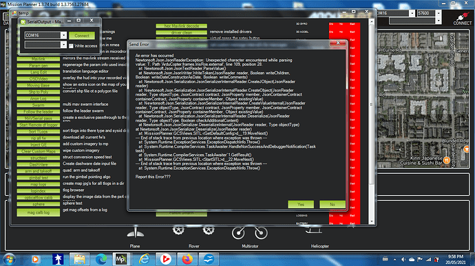
Task: Select the Helicopter vehicle icon
Action: pyautogui.click(x=314, y=230)
